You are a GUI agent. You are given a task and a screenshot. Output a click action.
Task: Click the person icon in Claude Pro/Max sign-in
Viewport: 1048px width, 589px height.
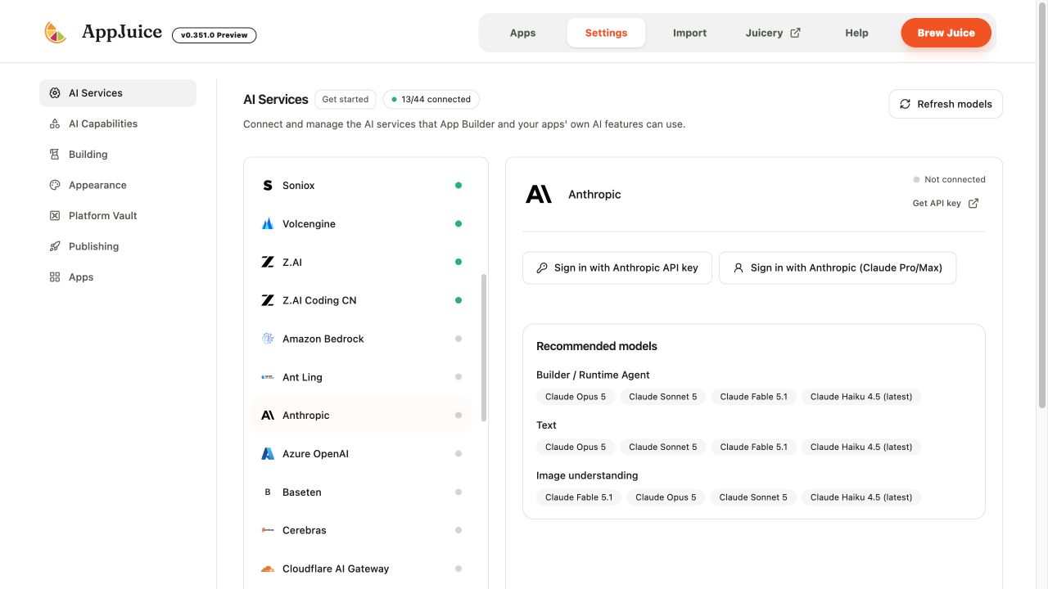click(x=739, y=268)
